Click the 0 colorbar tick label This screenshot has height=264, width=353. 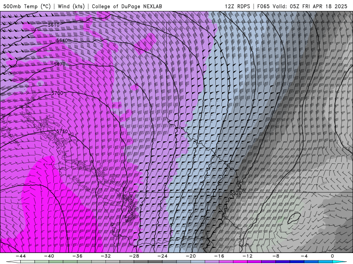[x=333, y=256]
